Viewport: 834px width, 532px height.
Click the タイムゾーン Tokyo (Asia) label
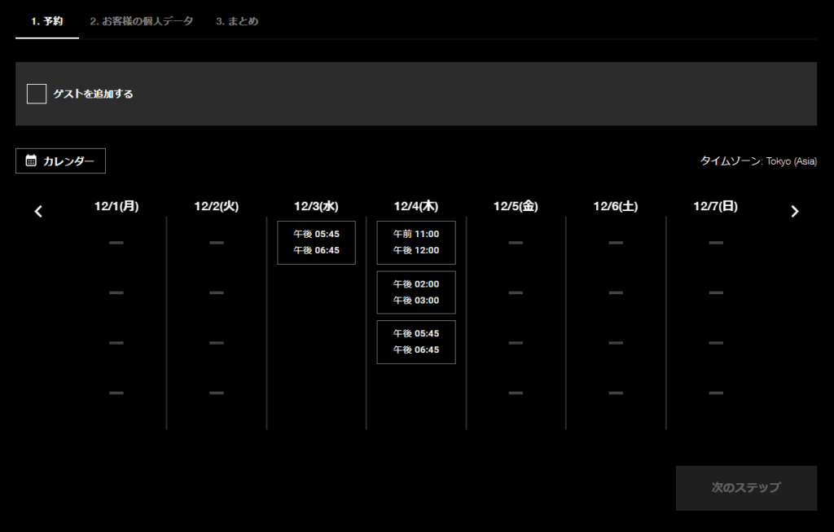coord(758,161)
